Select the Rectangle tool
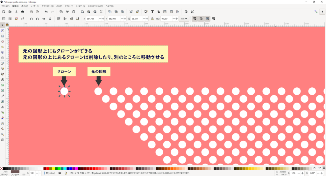 3,36
